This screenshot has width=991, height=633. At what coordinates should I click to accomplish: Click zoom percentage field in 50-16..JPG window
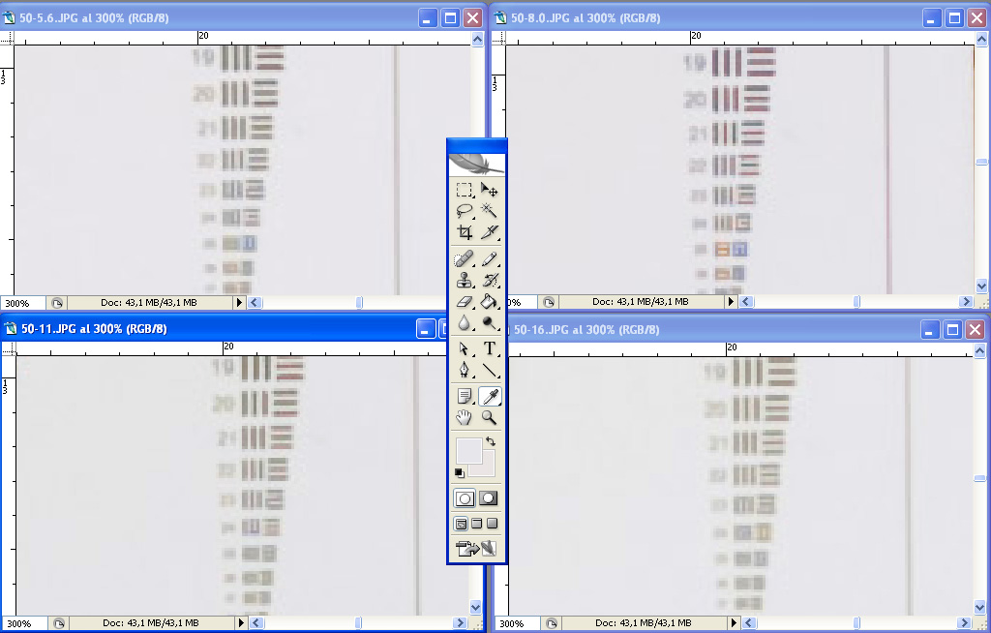(514, 624)
